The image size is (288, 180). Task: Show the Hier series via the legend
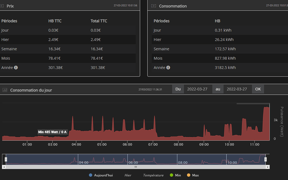128,175
